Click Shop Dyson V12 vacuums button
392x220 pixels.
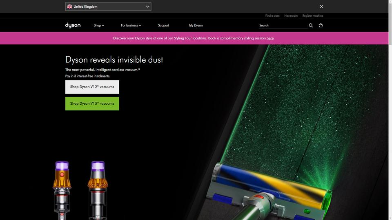coord(92,87)
